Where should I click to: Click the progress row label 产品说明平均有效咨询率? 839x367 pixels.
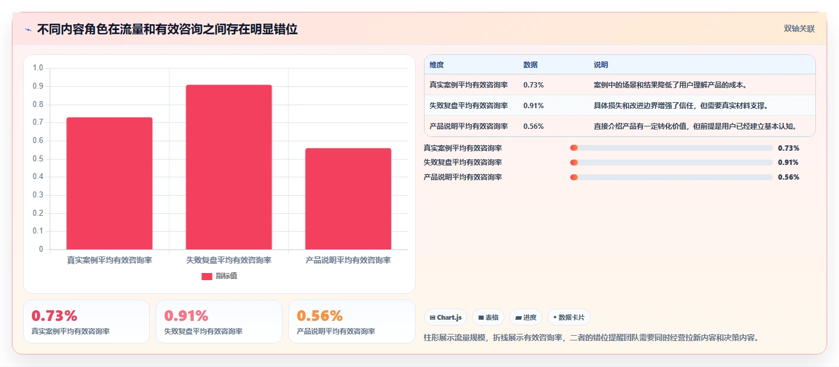coord(463,177)
